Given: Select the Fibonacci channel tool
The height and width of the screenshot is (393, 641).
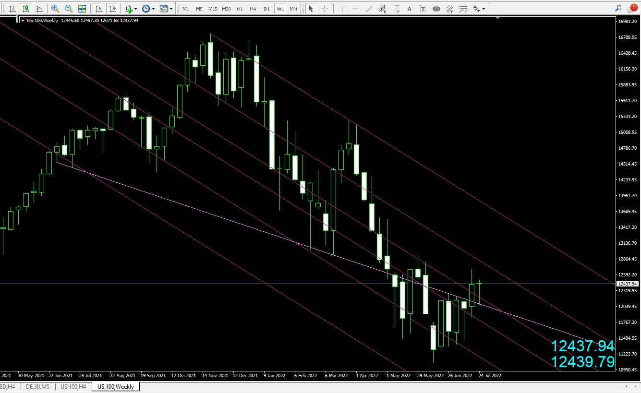Looking at the screenshot, I should (449, 9).
